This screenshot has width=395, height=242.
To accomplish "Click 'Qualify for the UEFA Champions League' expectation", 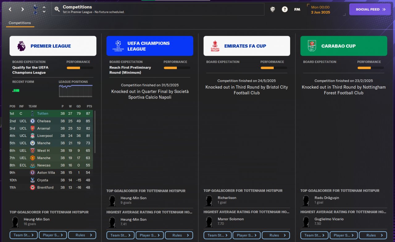I will [x=30, y=70].
